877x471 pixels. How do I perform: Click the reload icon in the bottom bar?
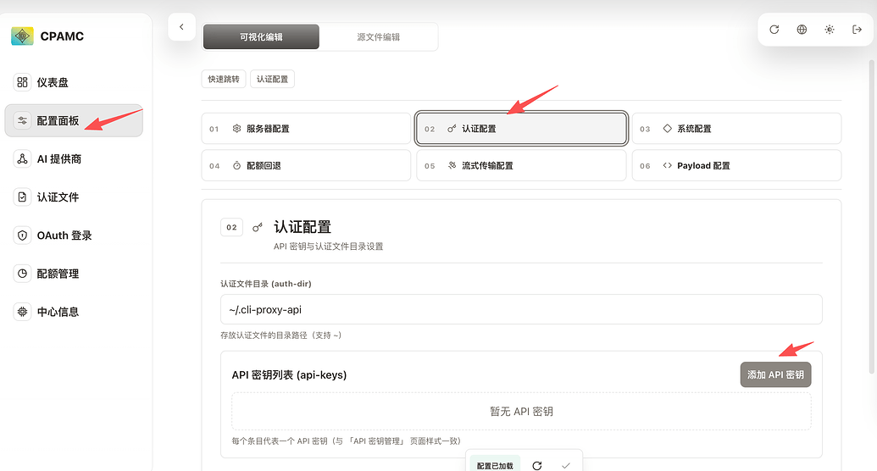(537, 465)
